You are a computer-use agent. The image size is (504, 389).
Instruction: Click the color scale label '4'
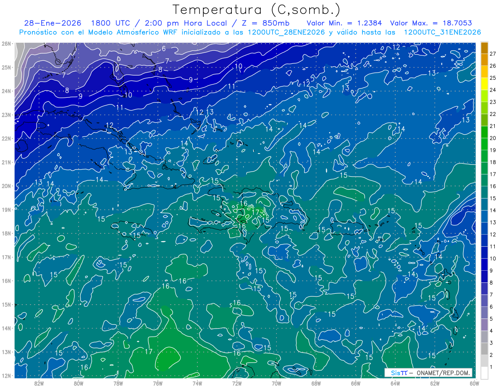[492, 331]
